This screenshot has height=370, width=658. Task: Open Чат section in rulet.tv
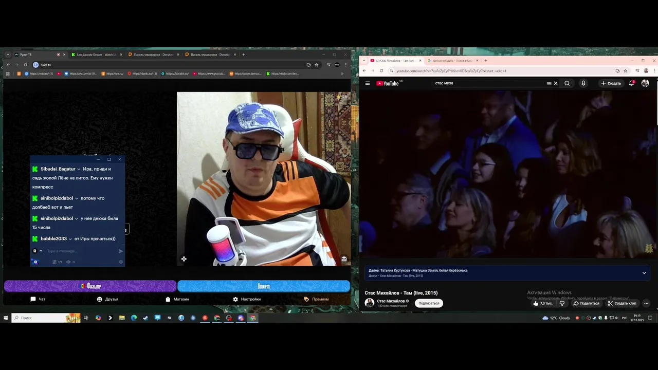[38, 299]
